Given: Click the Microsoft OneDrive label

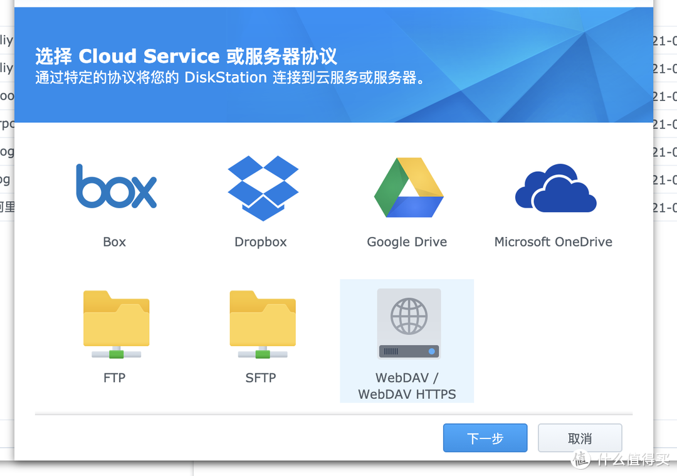Looking at the screenshot, I should [x=554, y=242].
